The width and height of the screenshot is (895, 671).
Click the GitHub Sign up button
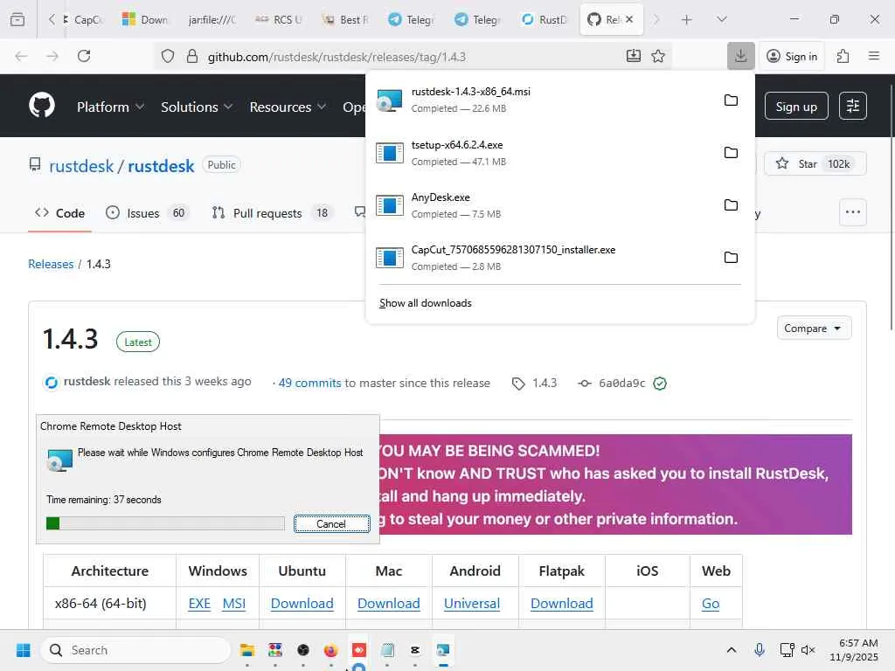(x=796, y=106)
